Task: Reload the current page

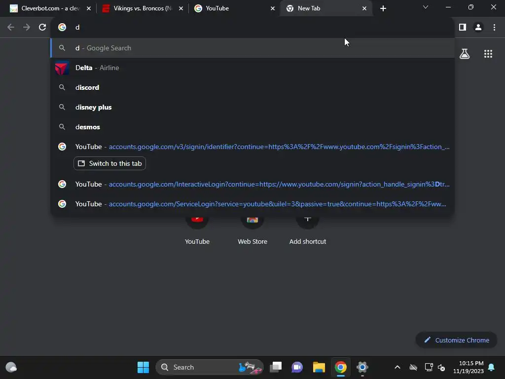Action: coord(42,28)
